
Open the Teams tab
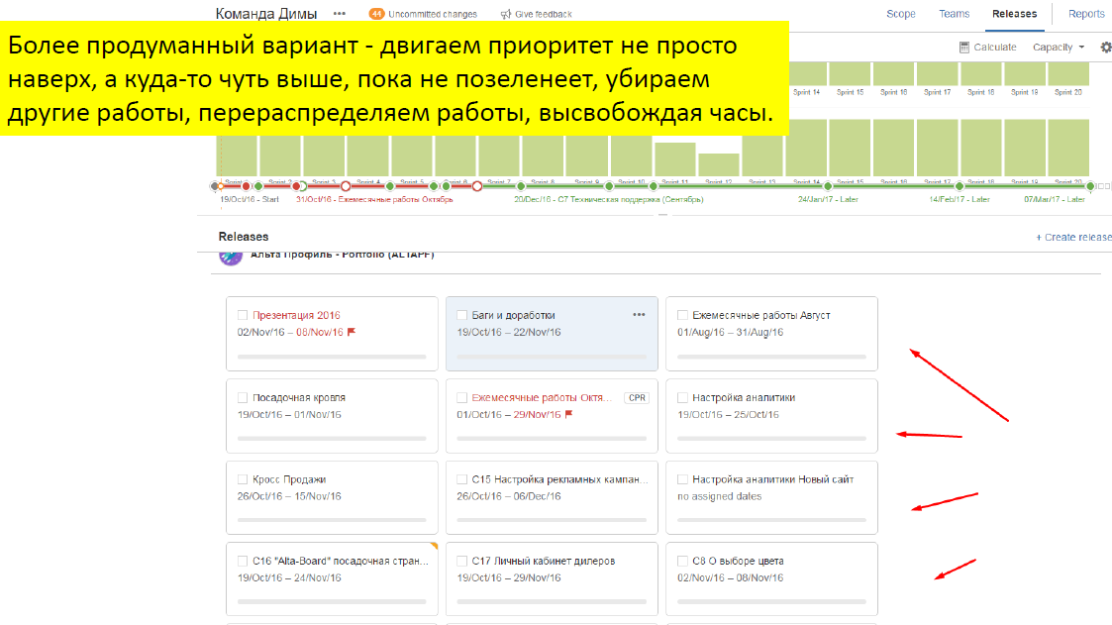pyautogui.click(x=955, y=14)
